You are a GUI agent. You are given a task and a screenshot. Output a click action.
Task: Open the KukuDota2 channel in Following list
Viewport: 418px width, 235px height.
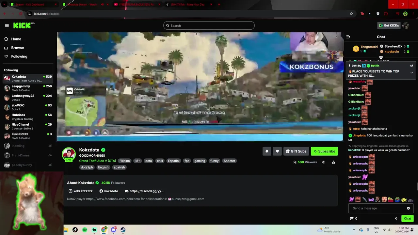click(x=28, y=136)
